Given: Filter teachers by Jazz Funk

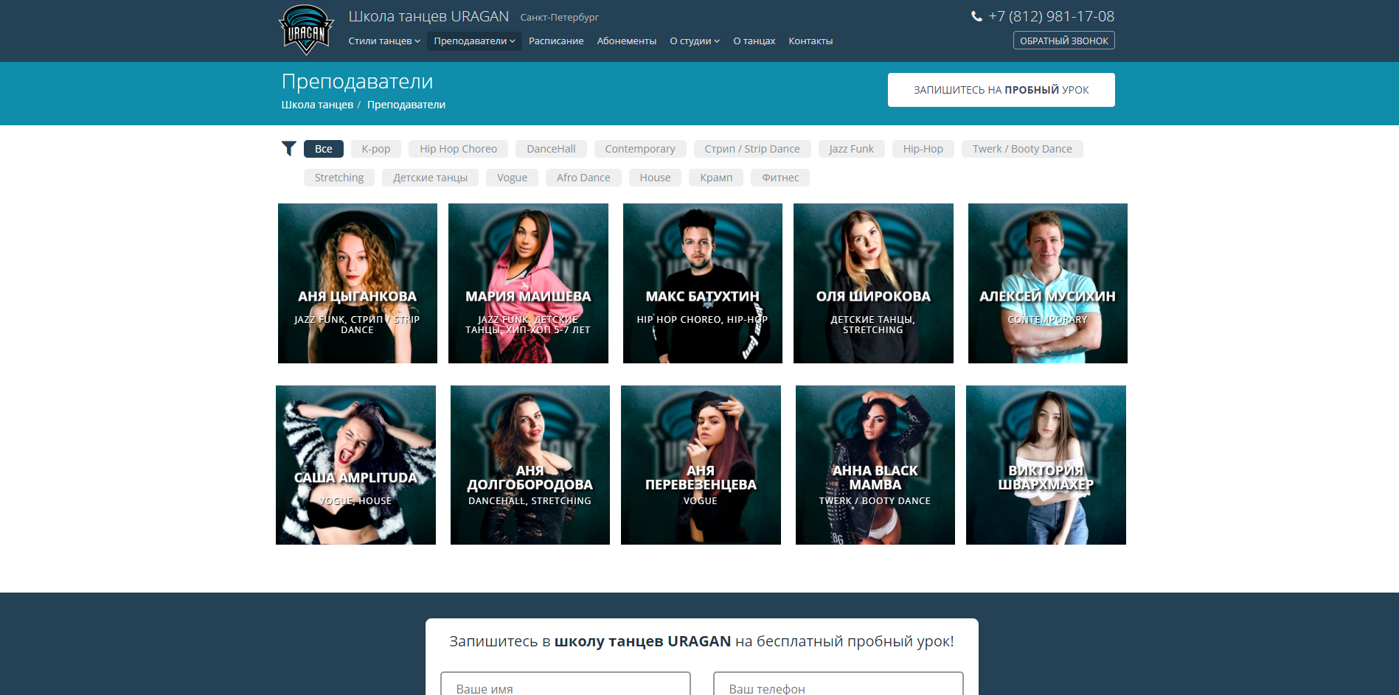Looking at the screenshot, I should pos(852,149).
